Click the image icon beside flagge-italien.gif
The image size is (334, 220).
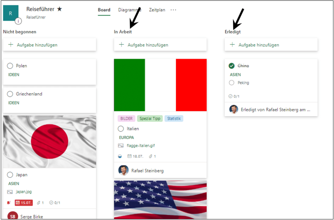point(121,146)
